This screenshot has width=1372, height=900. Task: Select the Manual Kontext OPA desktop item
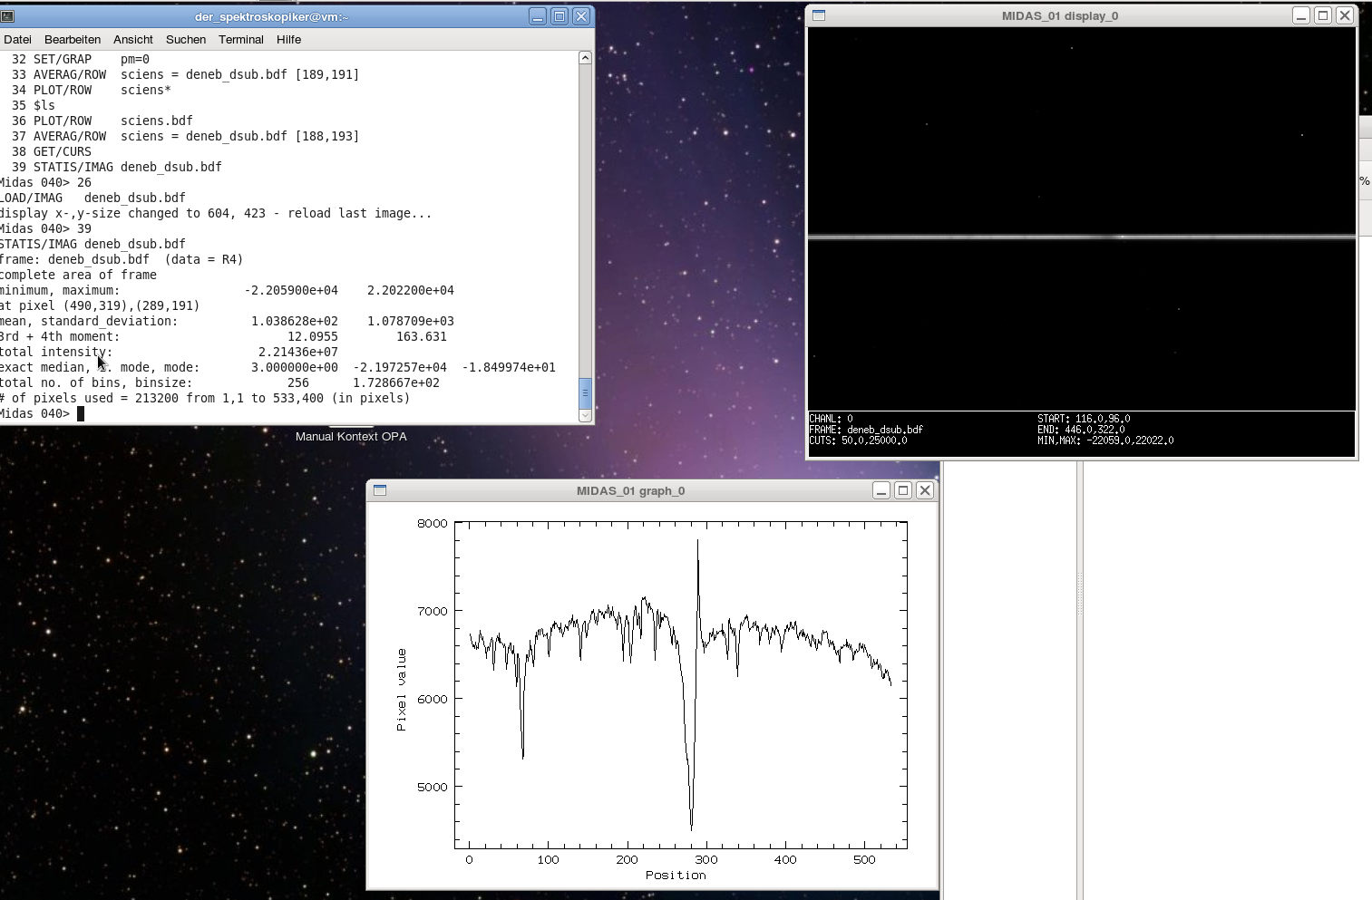point(351,436)
